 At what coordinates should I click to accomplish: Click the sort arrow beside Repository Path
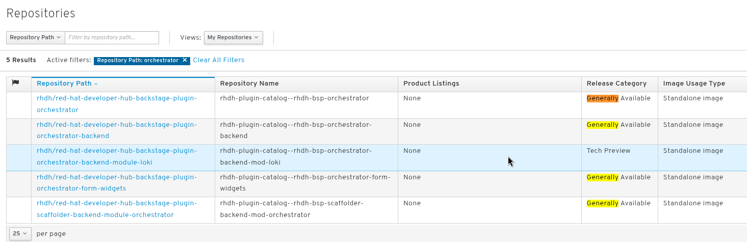pyautogui.click(x=96, y=84)
